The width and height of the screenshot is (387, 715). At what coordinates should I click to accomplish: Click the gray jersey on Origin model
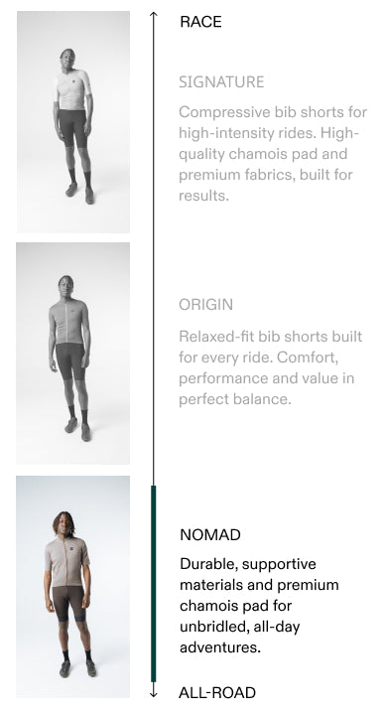click(68, 322)
